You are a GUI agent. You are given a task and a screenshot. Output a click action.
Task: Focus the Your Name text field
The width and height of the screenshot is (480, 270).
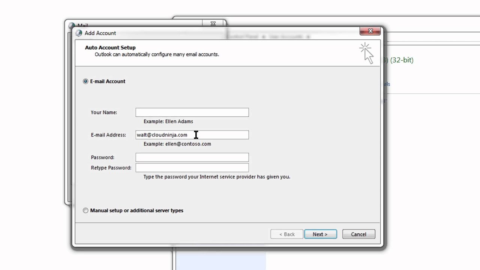[x=192, y=112]
